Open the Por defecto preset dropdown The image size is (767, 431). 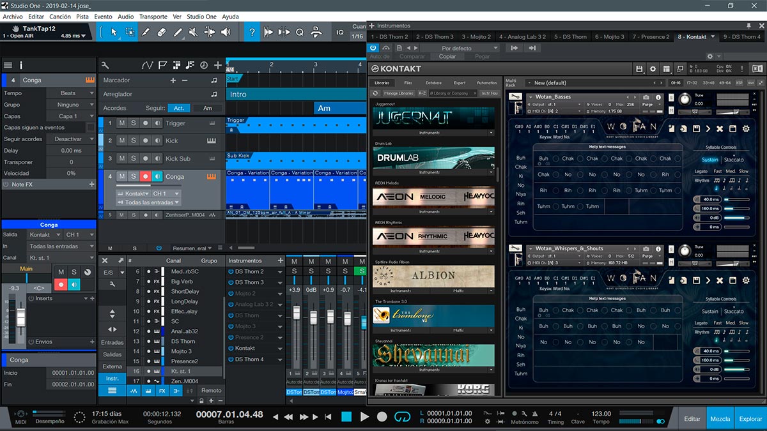[461, 48]
